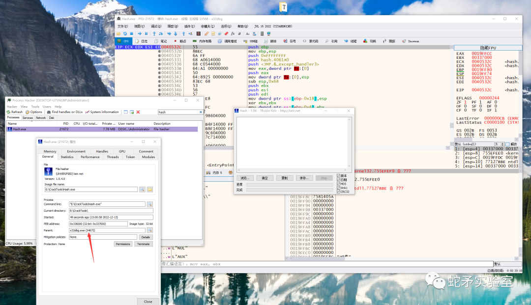The width and height of the screenshot is (531, 305).
Task: Click the magnifier beside Image file name
Action: (142, 189)
